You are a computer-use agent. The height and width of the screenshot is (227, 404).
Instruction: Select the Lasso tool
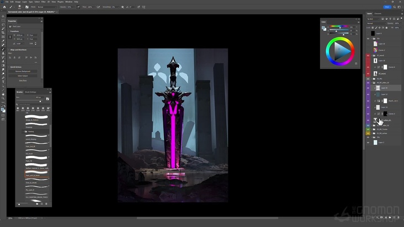coord(3,24)
